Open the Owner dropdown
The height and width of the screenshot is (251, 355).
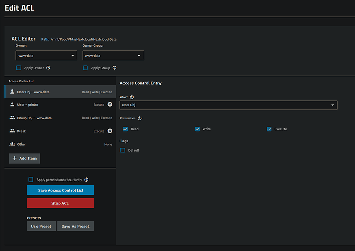tap(46, 56)
